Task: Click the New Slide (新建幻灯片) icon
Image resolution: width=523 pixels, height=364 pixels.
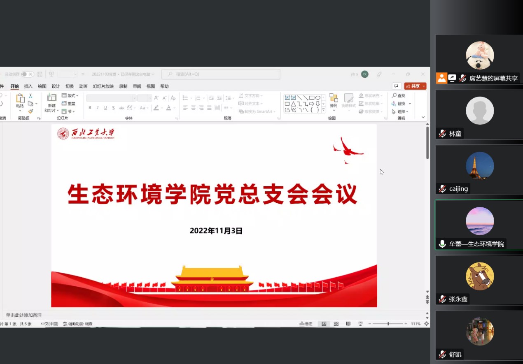Action: (x=51, y=98)
